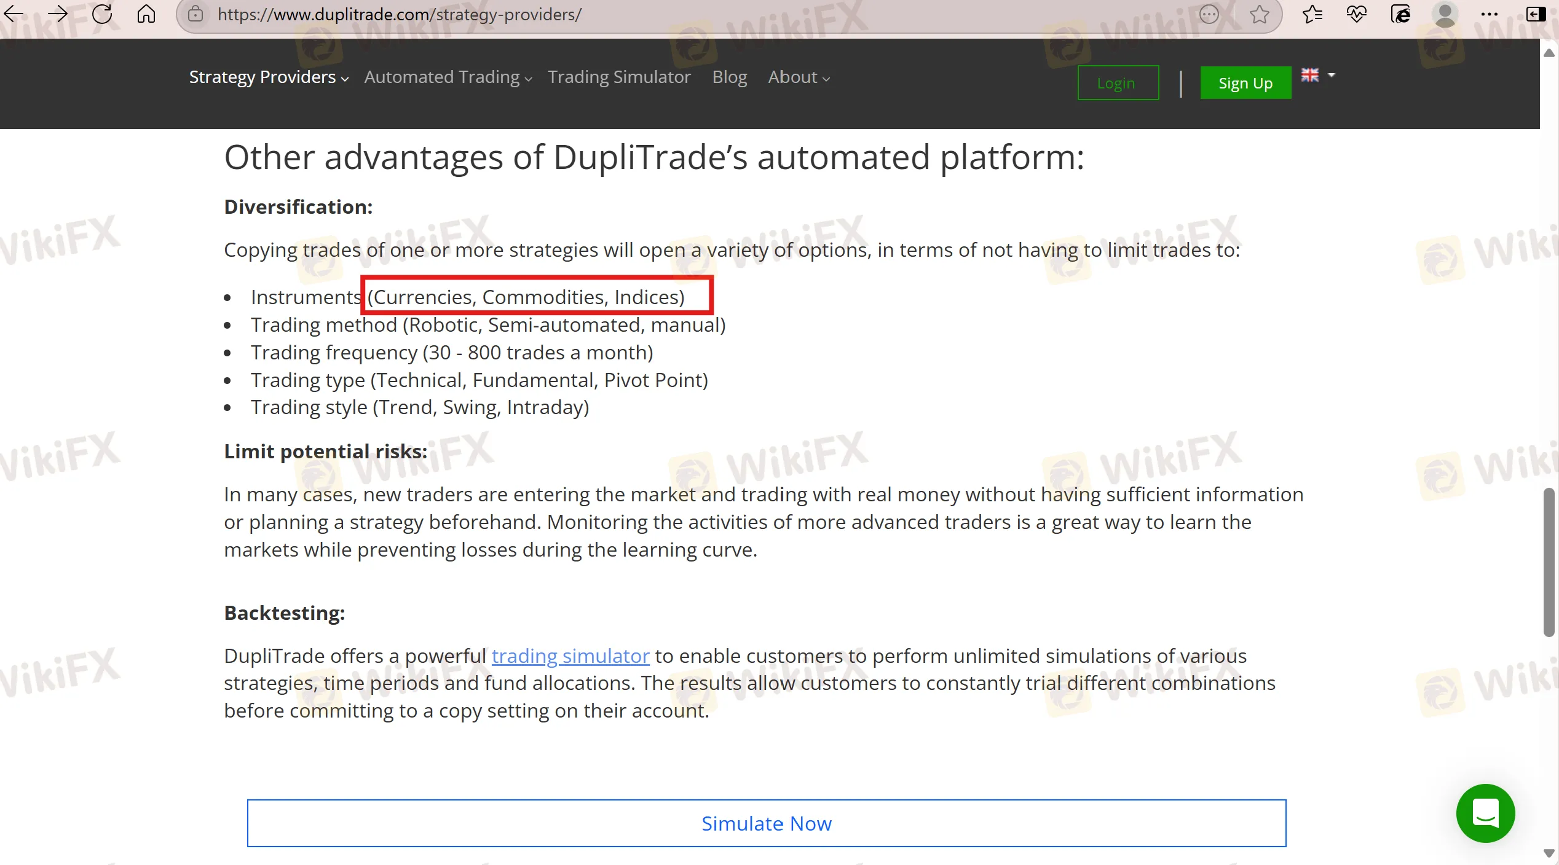
Task: Open browser essentials heartbeat icon
Action: [1356, 14]
